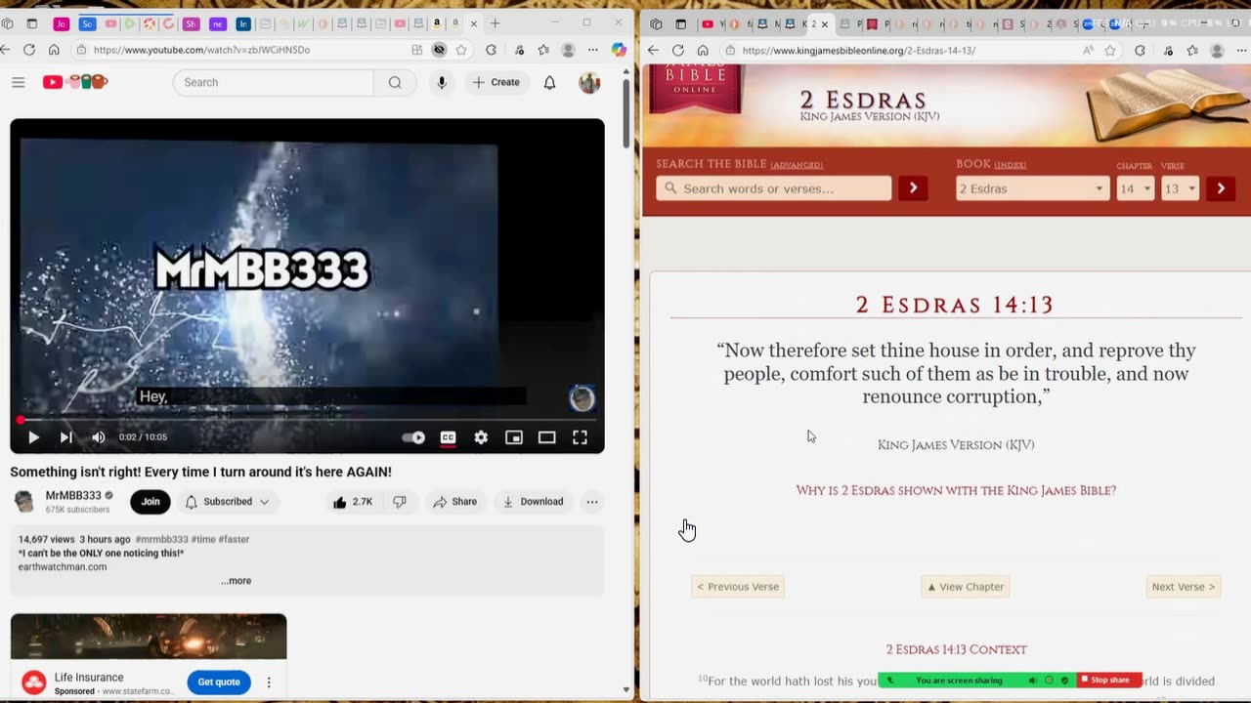Click the Bible search words field
This screenshot has height=703, width=1251.
[x=773, y=188]
